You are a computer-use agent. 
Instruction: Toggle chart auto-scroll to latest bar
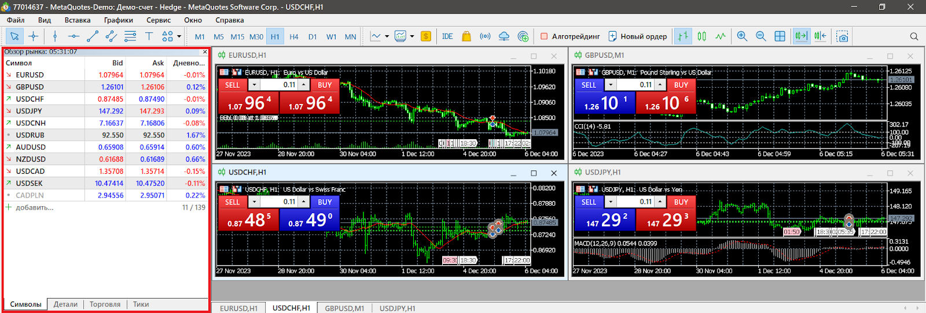tap(801, 36)
